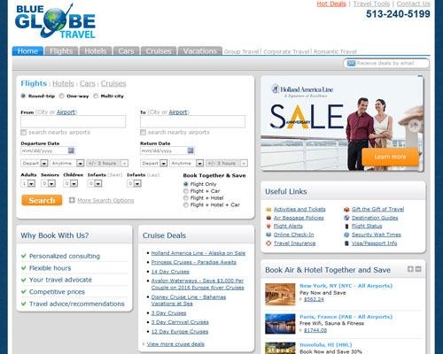Choose Flight + Hotel + Car option

click(186, 204)
